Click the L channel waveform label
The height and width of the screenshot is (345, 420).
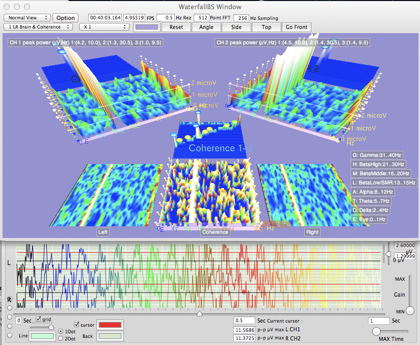[9, 263]
